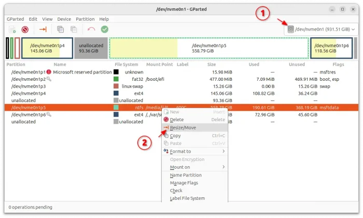Apply all operations with green checkmark

click(105, 30)
